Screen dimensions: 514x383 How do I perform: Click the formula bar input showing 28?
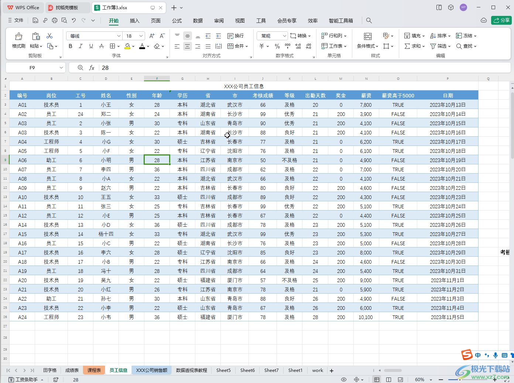click(x=305, y=68)
